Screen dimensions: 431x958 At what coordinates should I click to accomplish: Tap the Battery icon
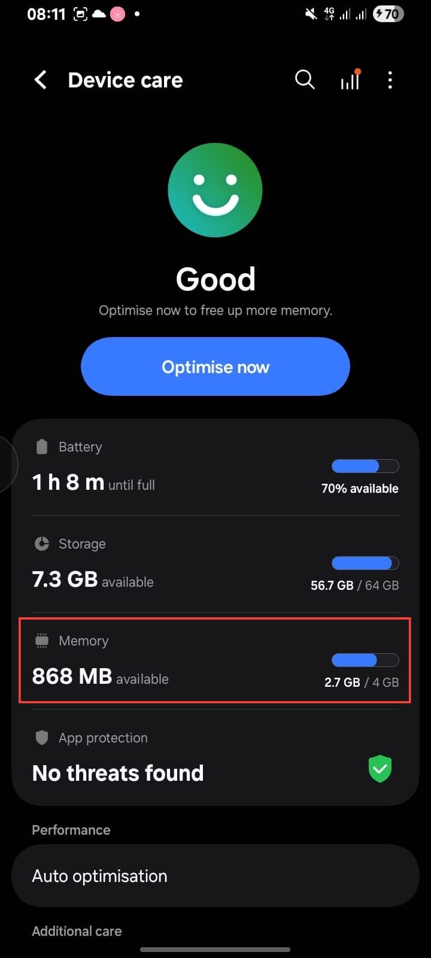[42, 447]
